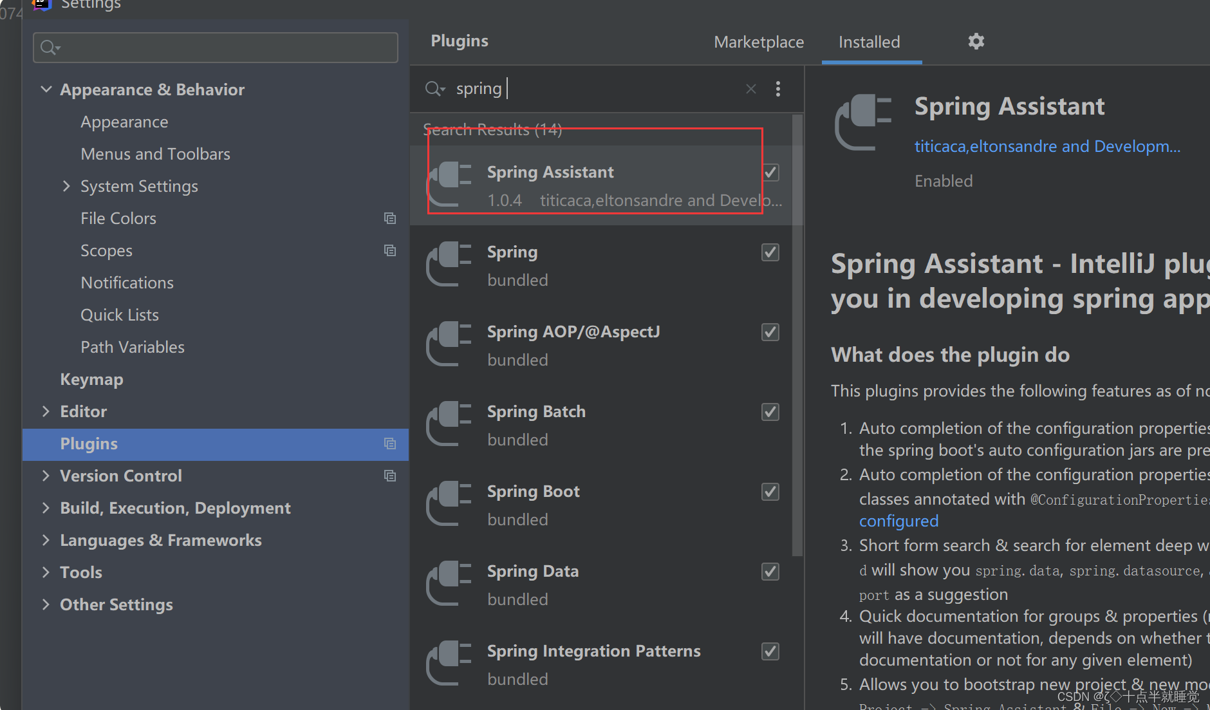
Task: Disable the Spring Boot plugin checkbox
Action: [x=770, y=492]
